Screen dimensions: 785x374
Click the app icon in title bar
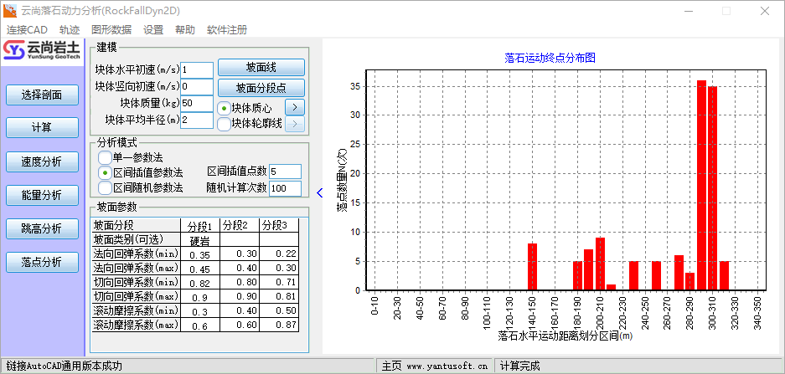(x=11, y=11)
